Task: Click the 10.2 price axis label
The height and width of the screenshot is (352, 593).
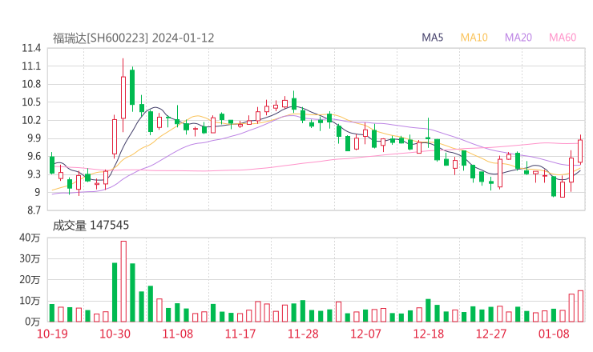Action: 31,120
